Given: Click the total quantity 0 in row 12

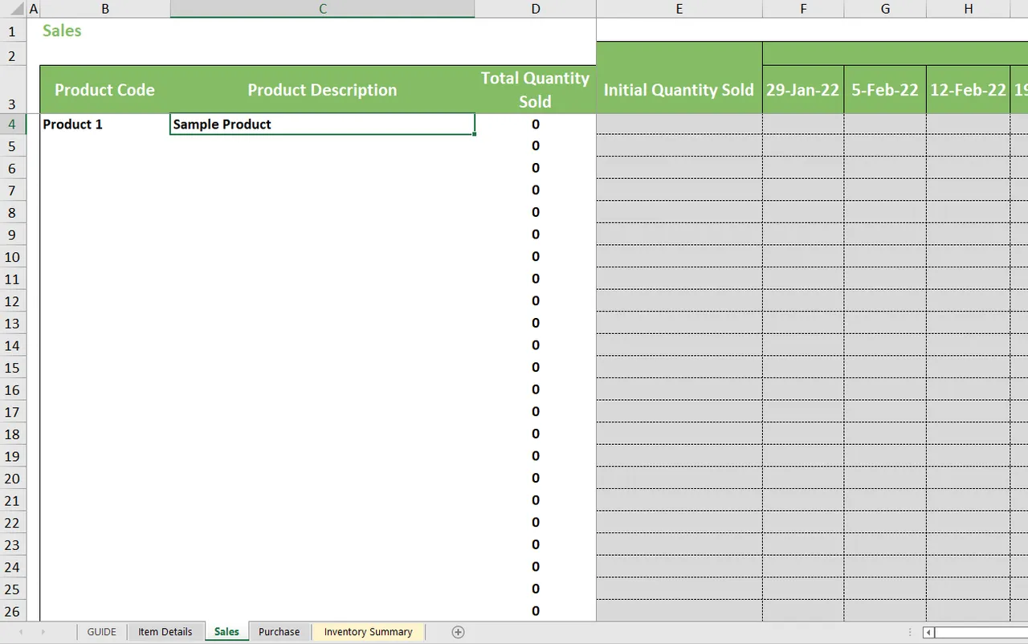Looking at the screenshot, I should pyautogui.click(x=536, y=301).
